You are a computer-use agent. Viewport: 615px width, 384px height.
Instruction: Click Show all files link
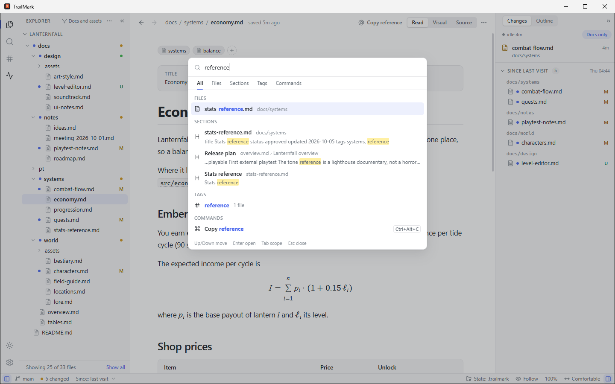click(x=116, y=367)
